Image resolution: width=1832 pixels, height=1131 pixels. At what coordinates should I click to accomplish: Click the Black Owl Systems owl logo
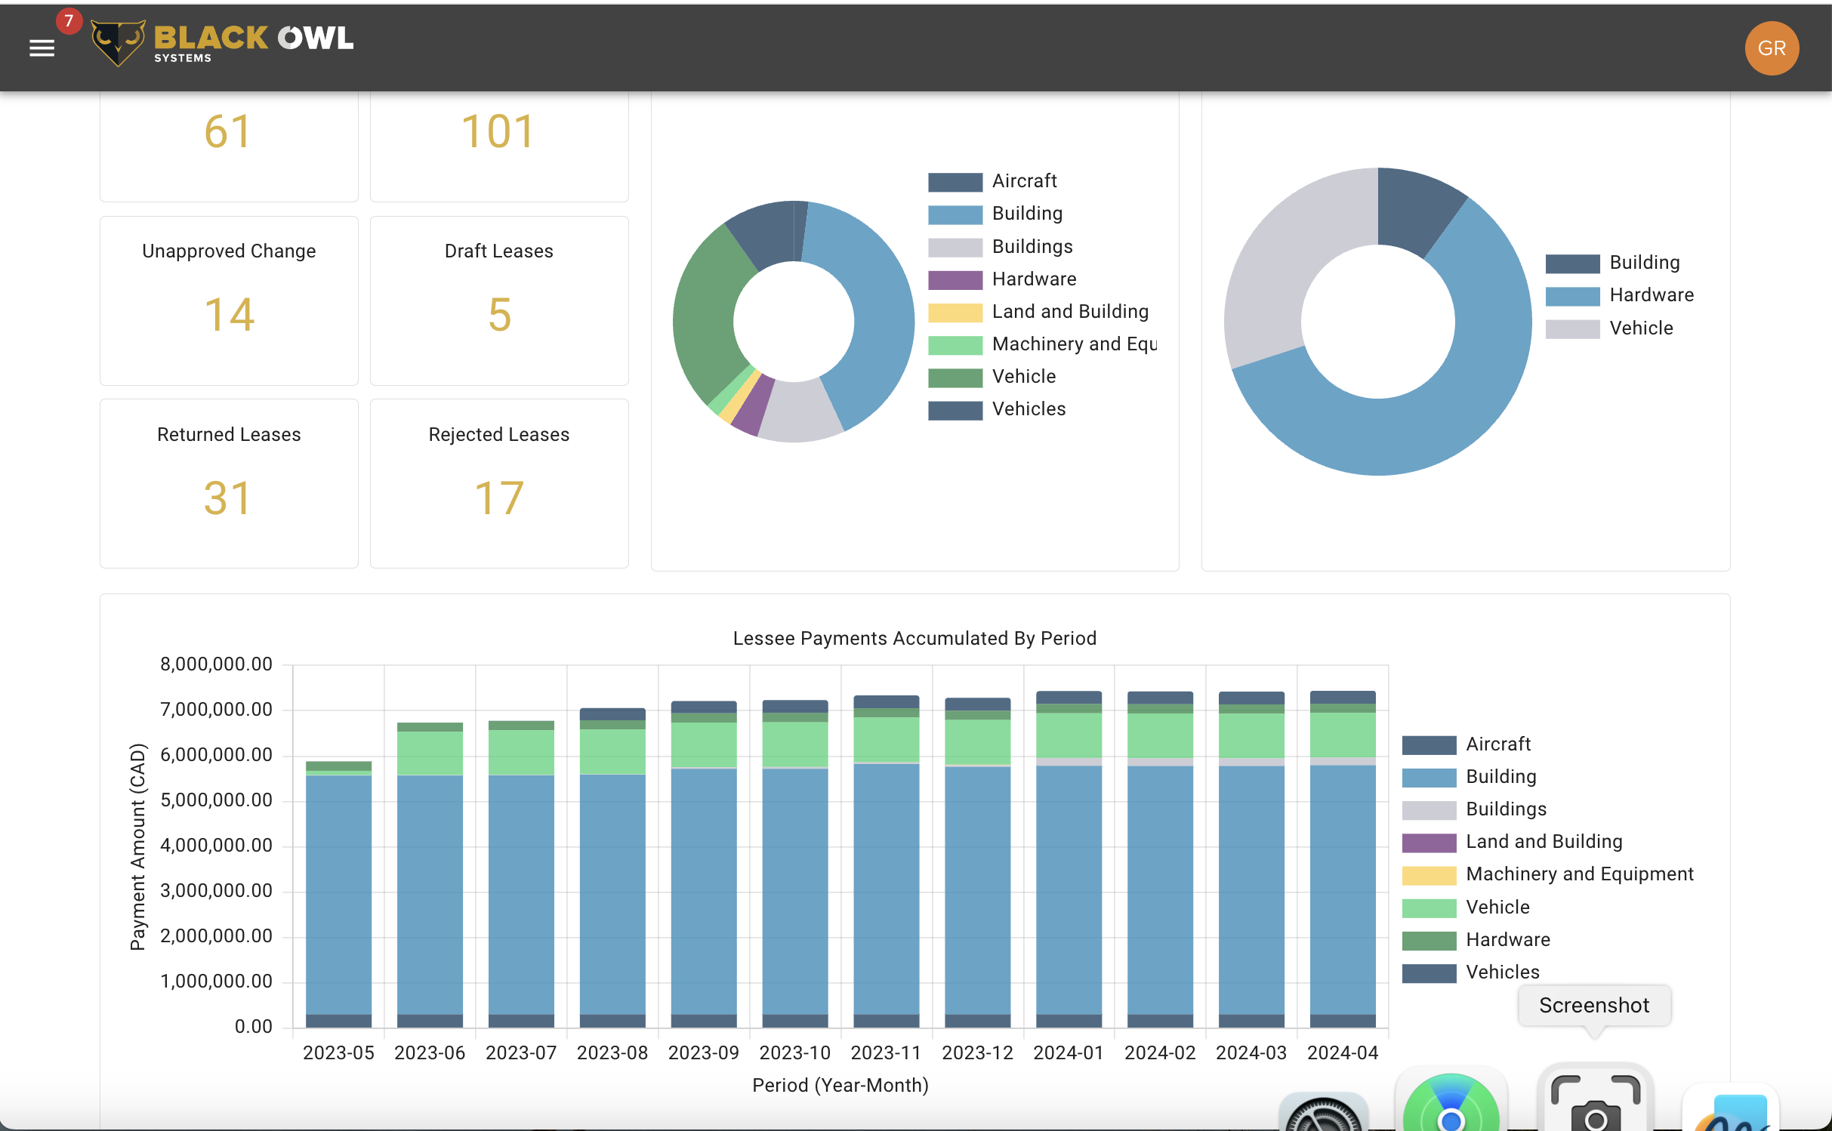coord(119,39)
